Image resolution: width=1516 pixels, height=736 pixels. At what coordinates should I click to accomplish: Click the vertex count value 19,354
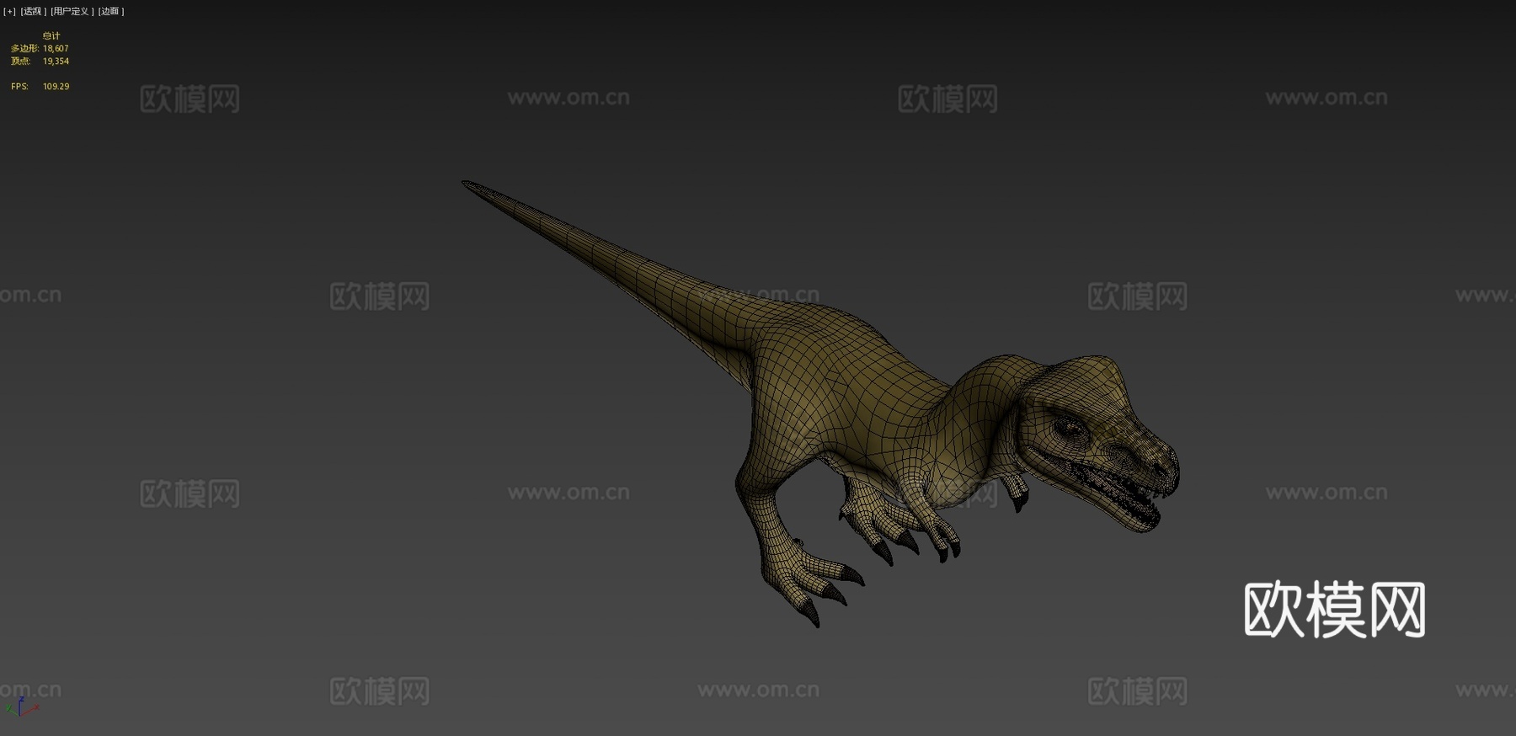(x=56, y=61)
